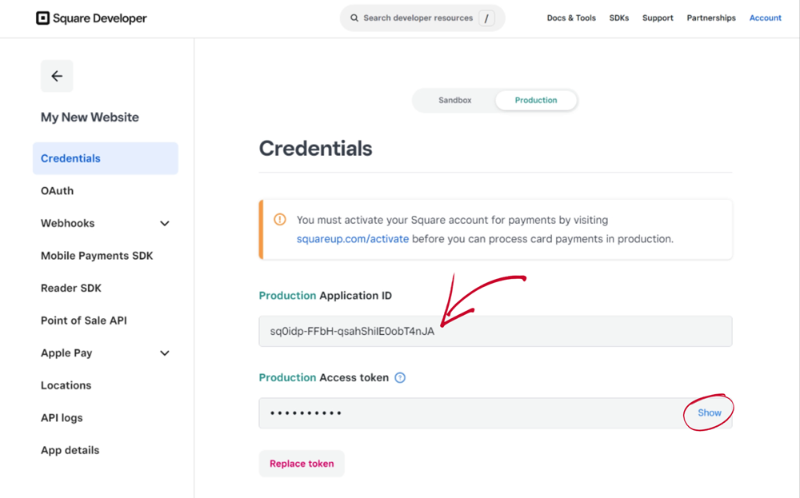Select the Production environment toggle
Screen dimensions: 800x498
[x=535, y=100]
